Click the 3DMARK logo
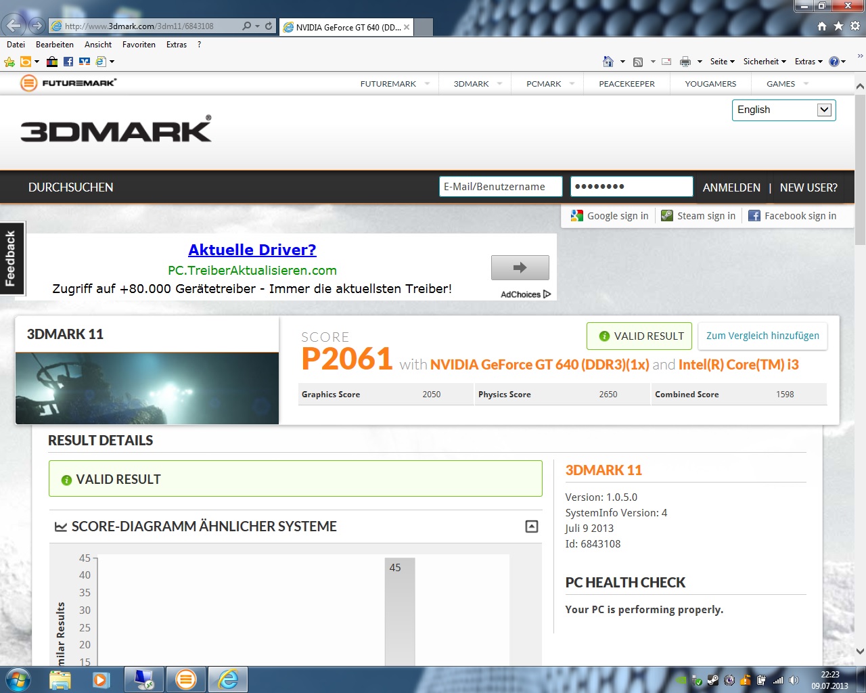This screenshot has width=866, height=693. click(x=116, y=129)
